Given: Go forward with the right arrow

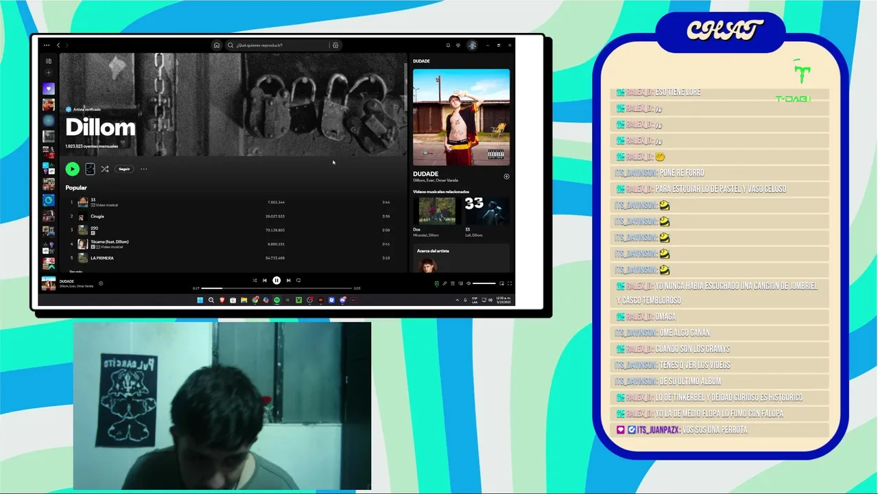Looking at the screenshot, I should click(67, 45).
